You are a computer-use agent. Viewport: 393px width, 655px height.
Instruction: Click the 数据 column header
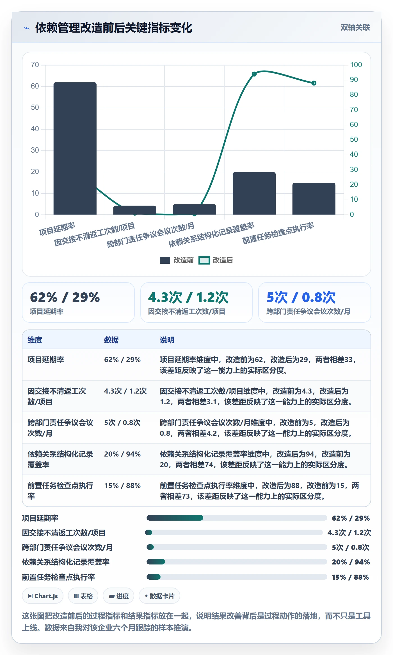(111, 340)
